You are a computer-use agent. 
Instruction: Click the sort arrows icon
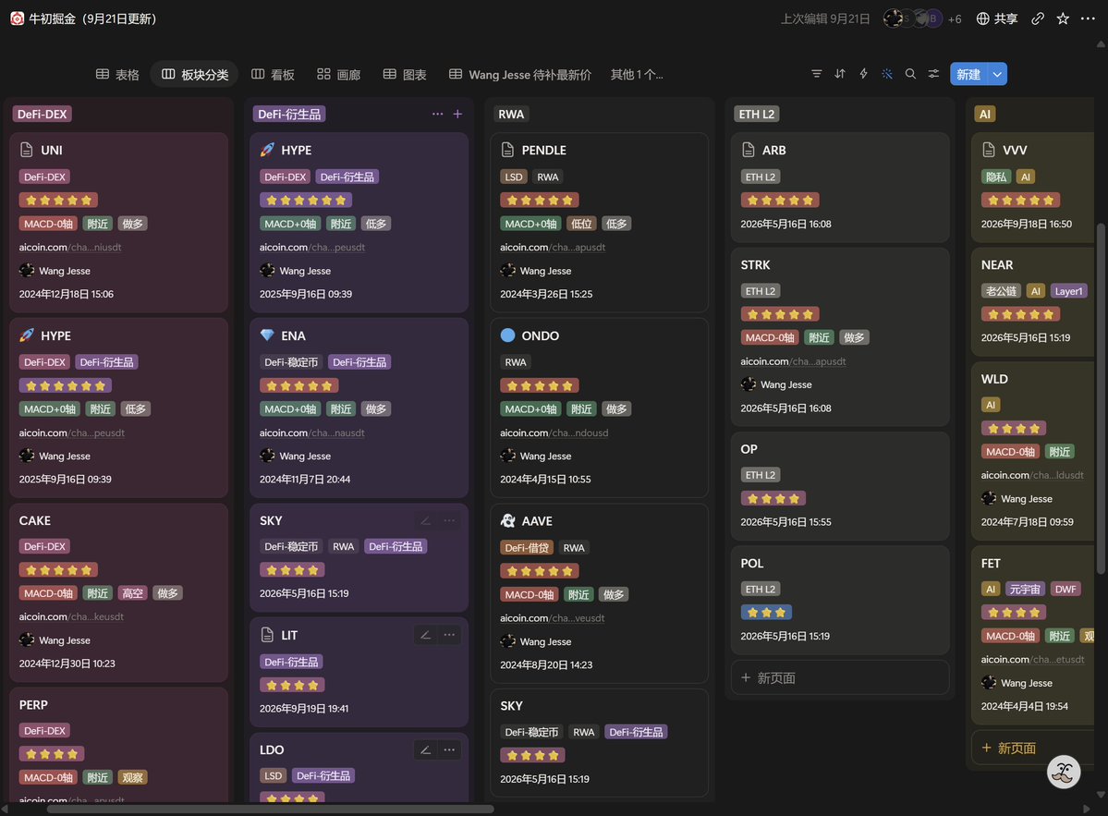tap(839, 74)
